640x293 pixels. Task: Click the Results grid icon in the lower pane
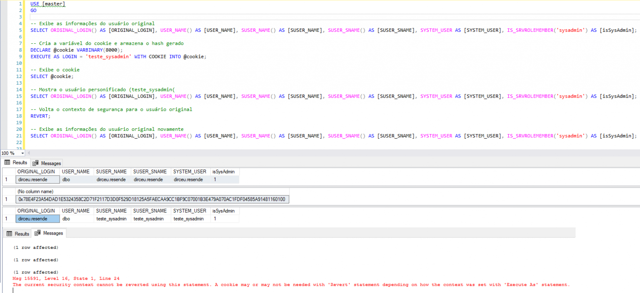coord(10,233)
